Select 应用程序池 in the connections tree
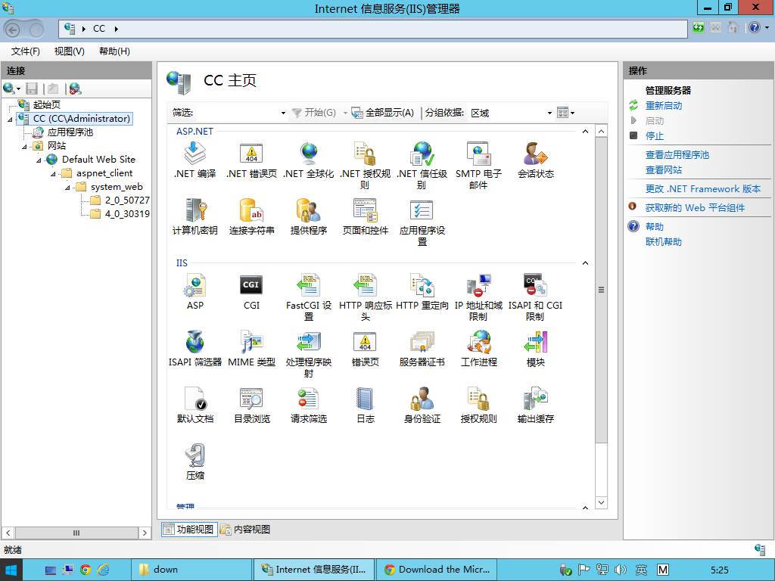Image resolution: width=775 pixels, height=581 pixels. coord(70,132)
